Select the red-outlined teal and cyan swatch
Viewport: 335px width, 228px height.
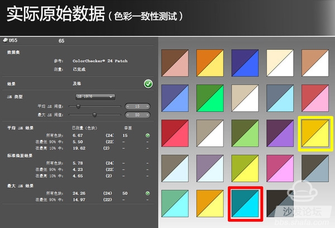245,203
